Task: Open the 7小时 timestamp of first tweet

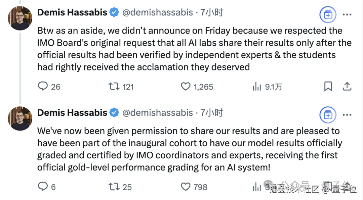Action: click(212, 12)
